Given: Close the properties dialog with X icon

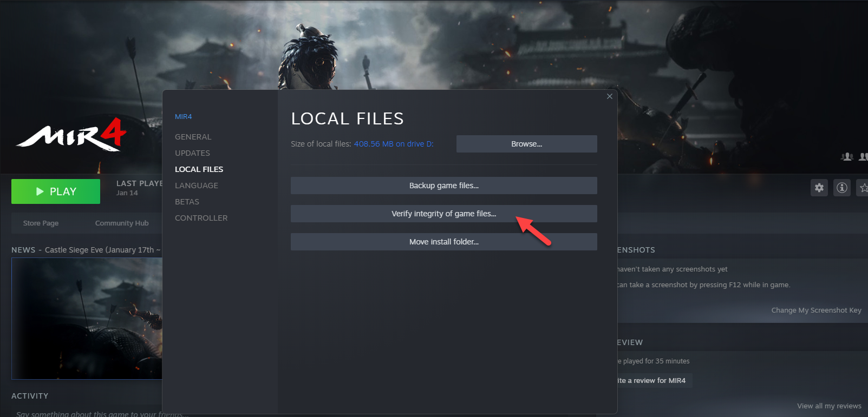Looking at the screenshot, I should coord(610,96).
